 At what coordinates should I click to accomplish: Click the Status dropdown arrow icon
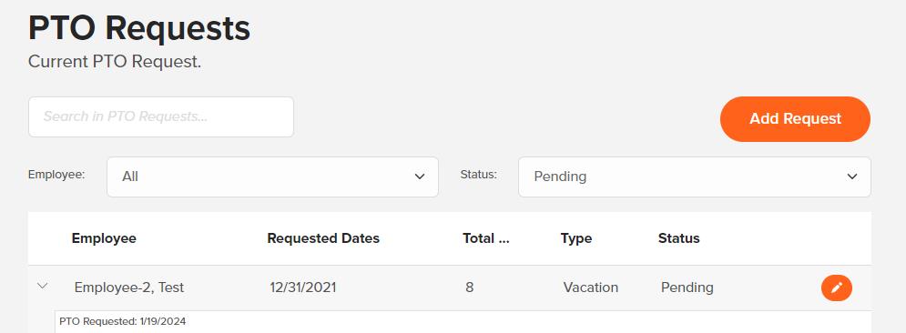click(x=852, y=177)
